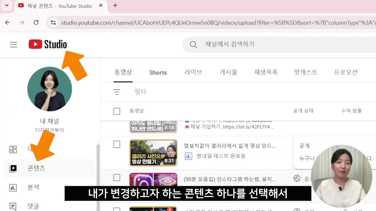Check the 인스타그램 하는법 video row checkbox
Viewport: 376px width, 211px height.
117,178
